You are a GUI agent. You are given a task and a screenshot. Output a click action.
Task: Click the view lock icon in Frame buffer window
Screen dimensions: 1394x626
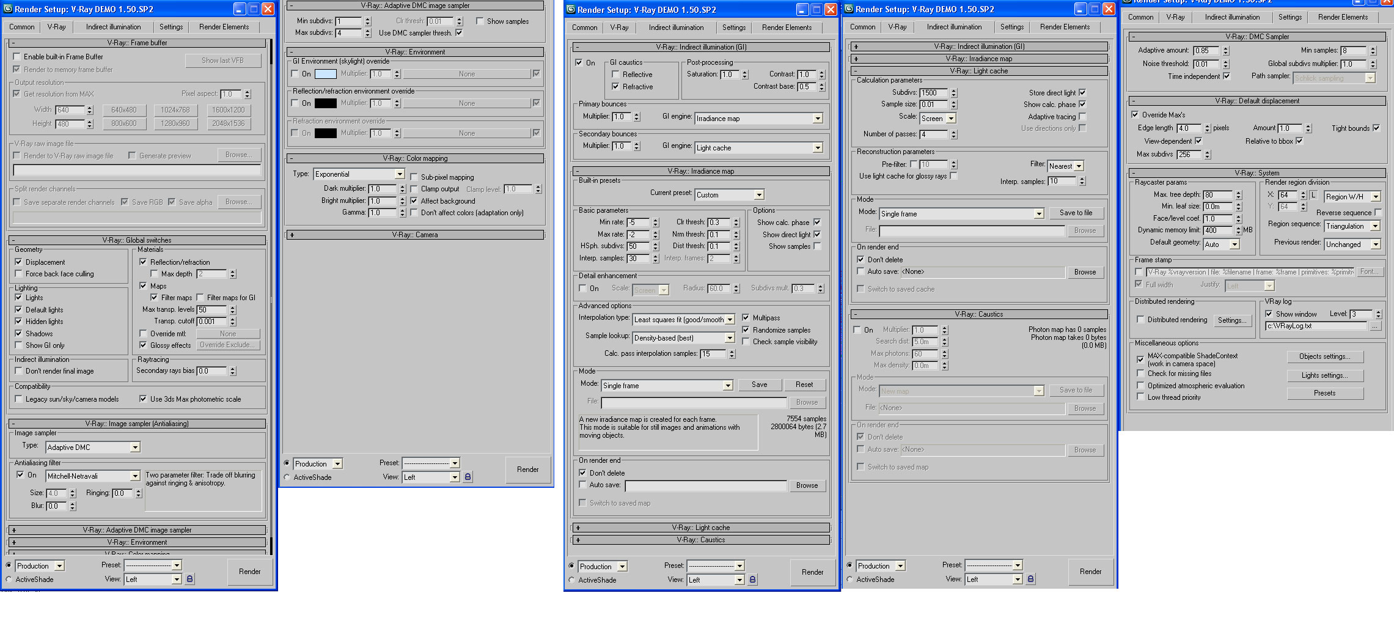coord(190,579)
